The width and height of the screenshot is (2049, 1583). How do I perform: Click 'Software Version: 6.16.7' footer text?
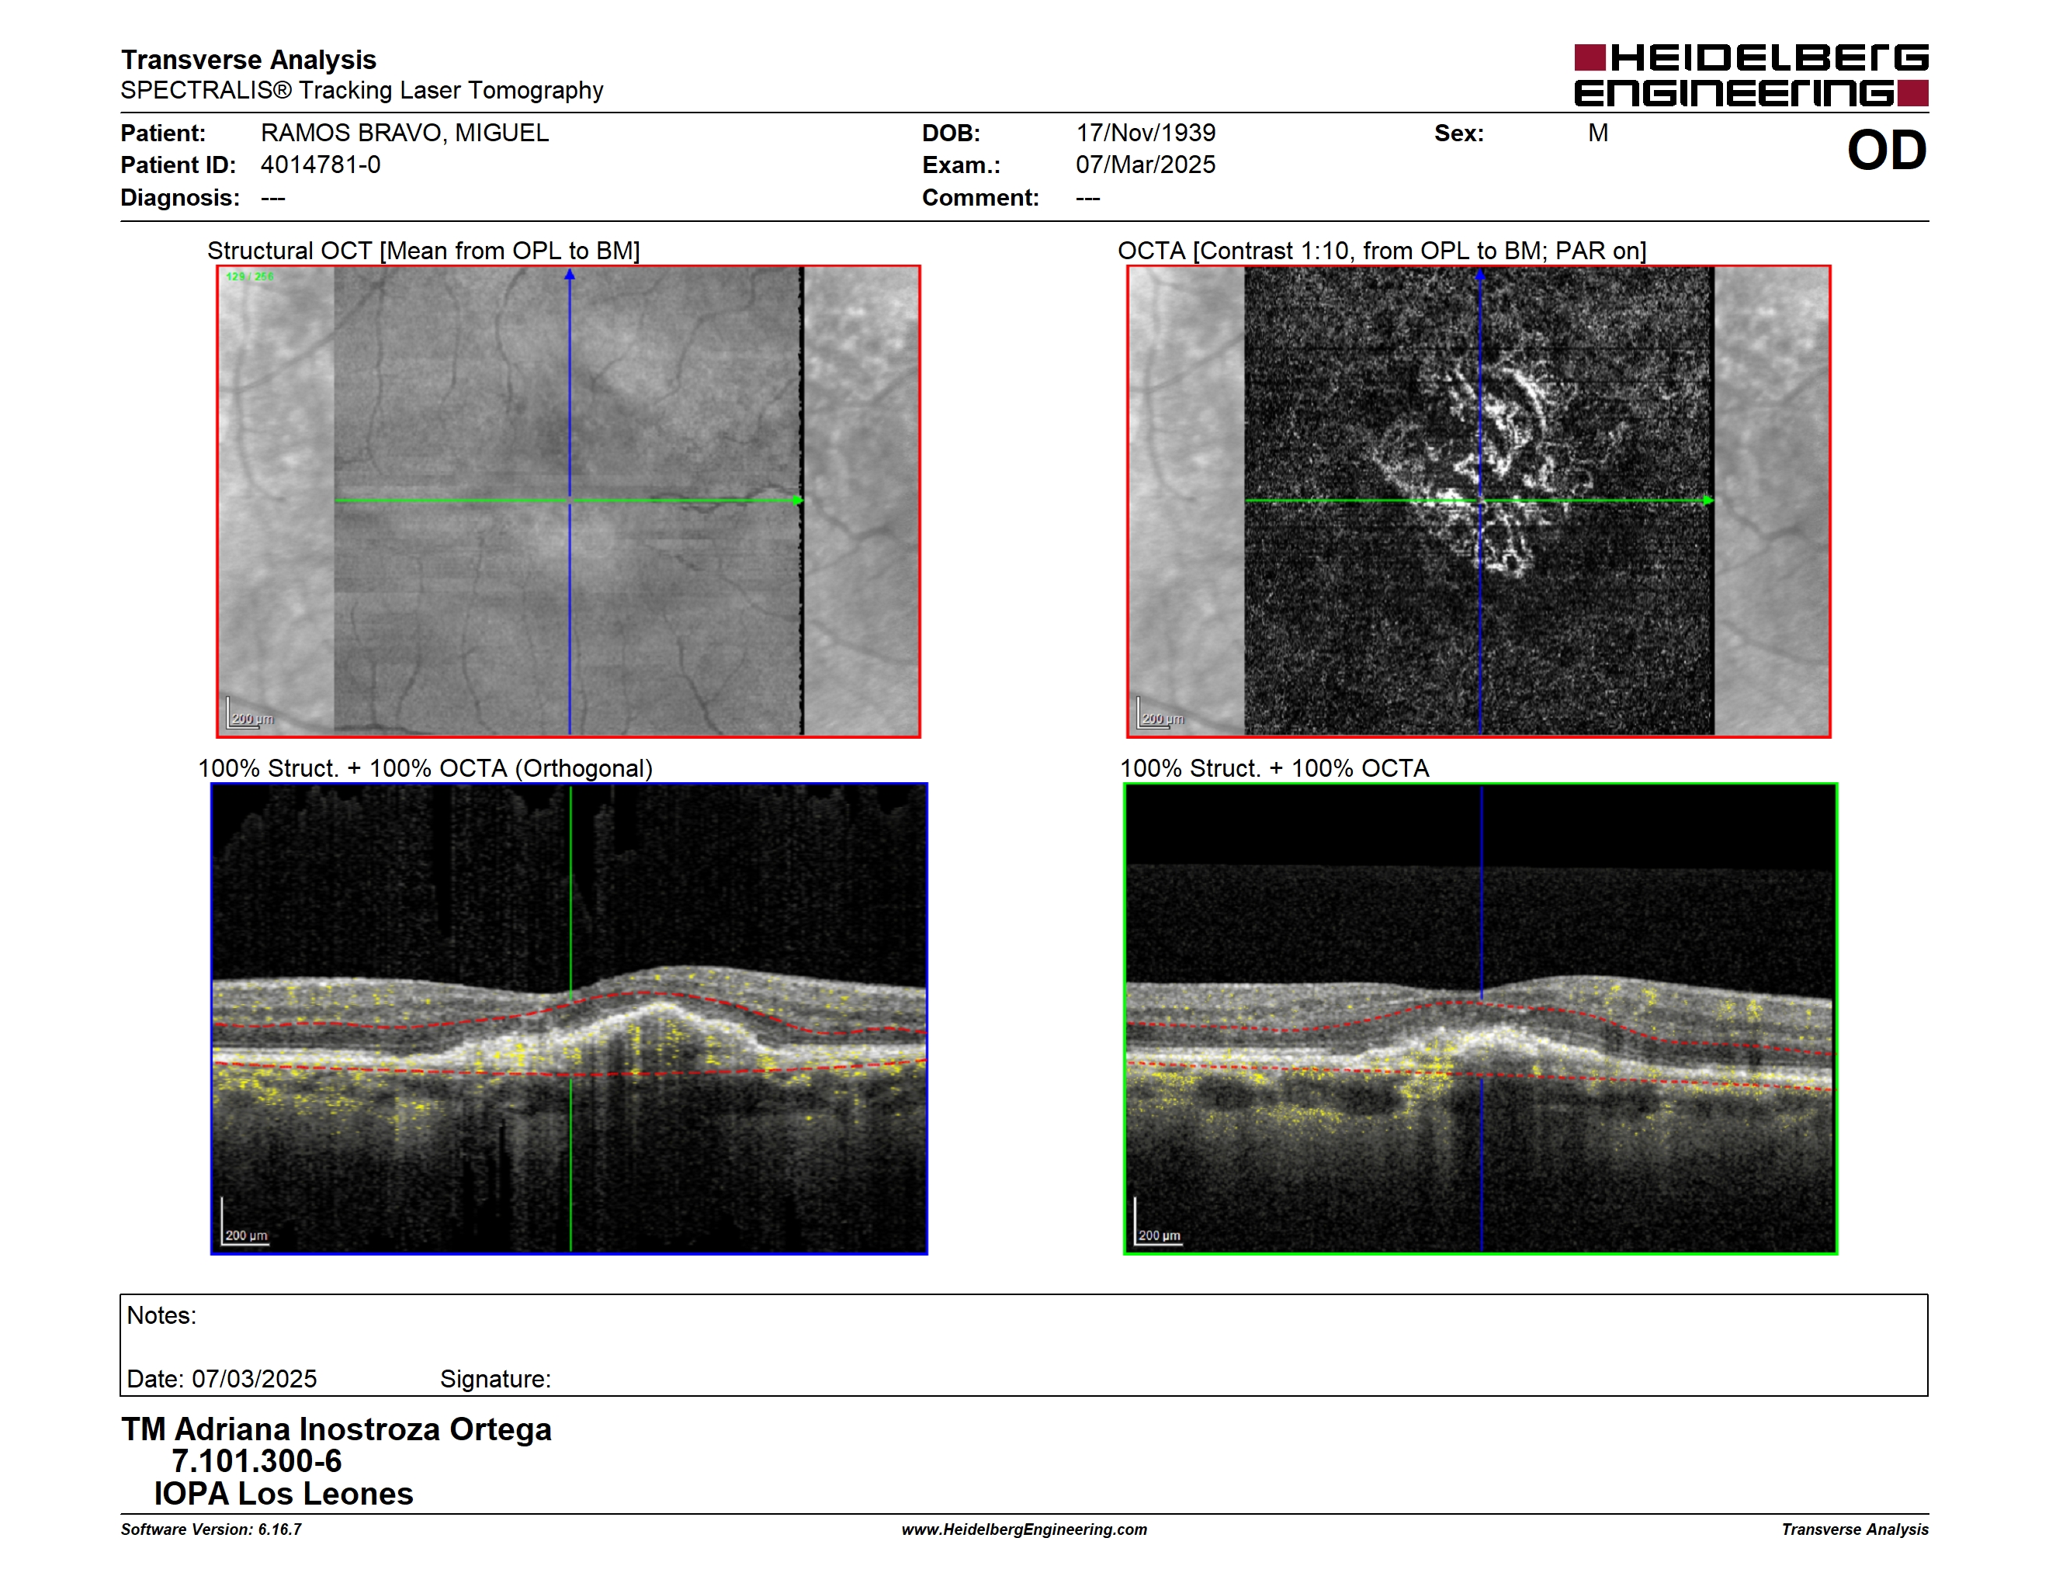[x=211, y=1529]
